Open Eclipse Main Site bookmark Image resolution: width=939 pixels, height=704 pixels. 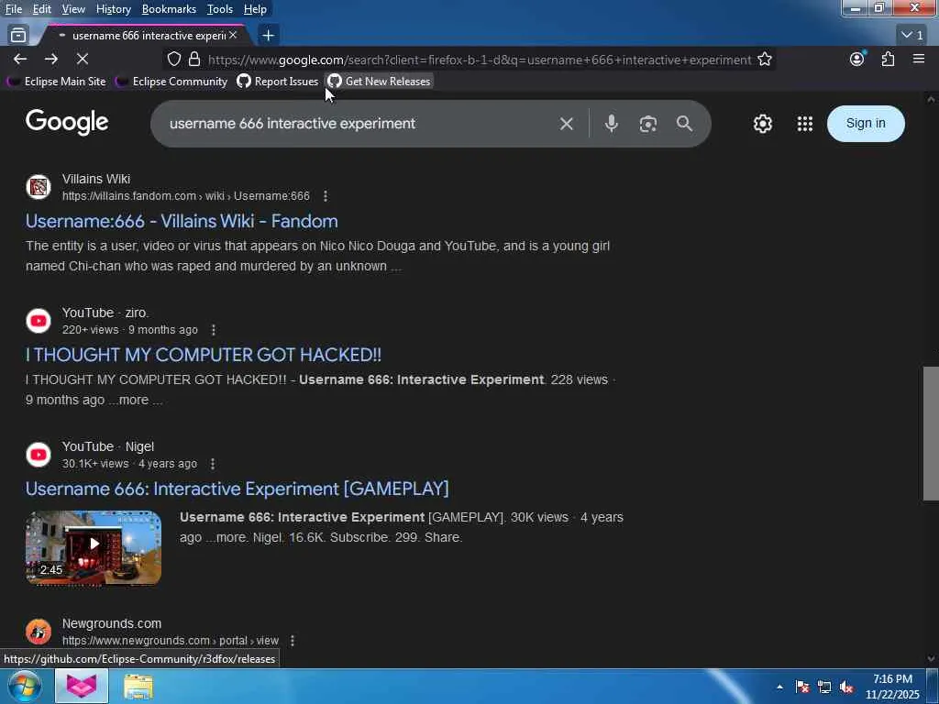(56, 82)
